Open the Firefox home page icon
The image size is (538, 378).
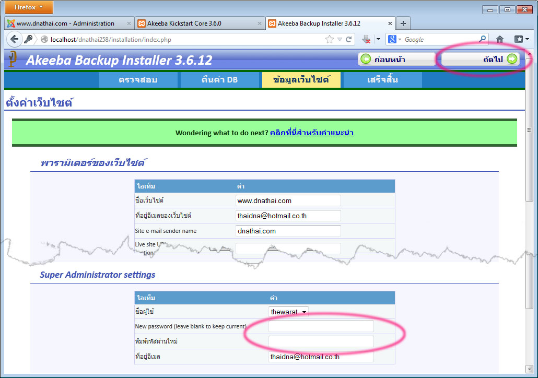[500, 39]
